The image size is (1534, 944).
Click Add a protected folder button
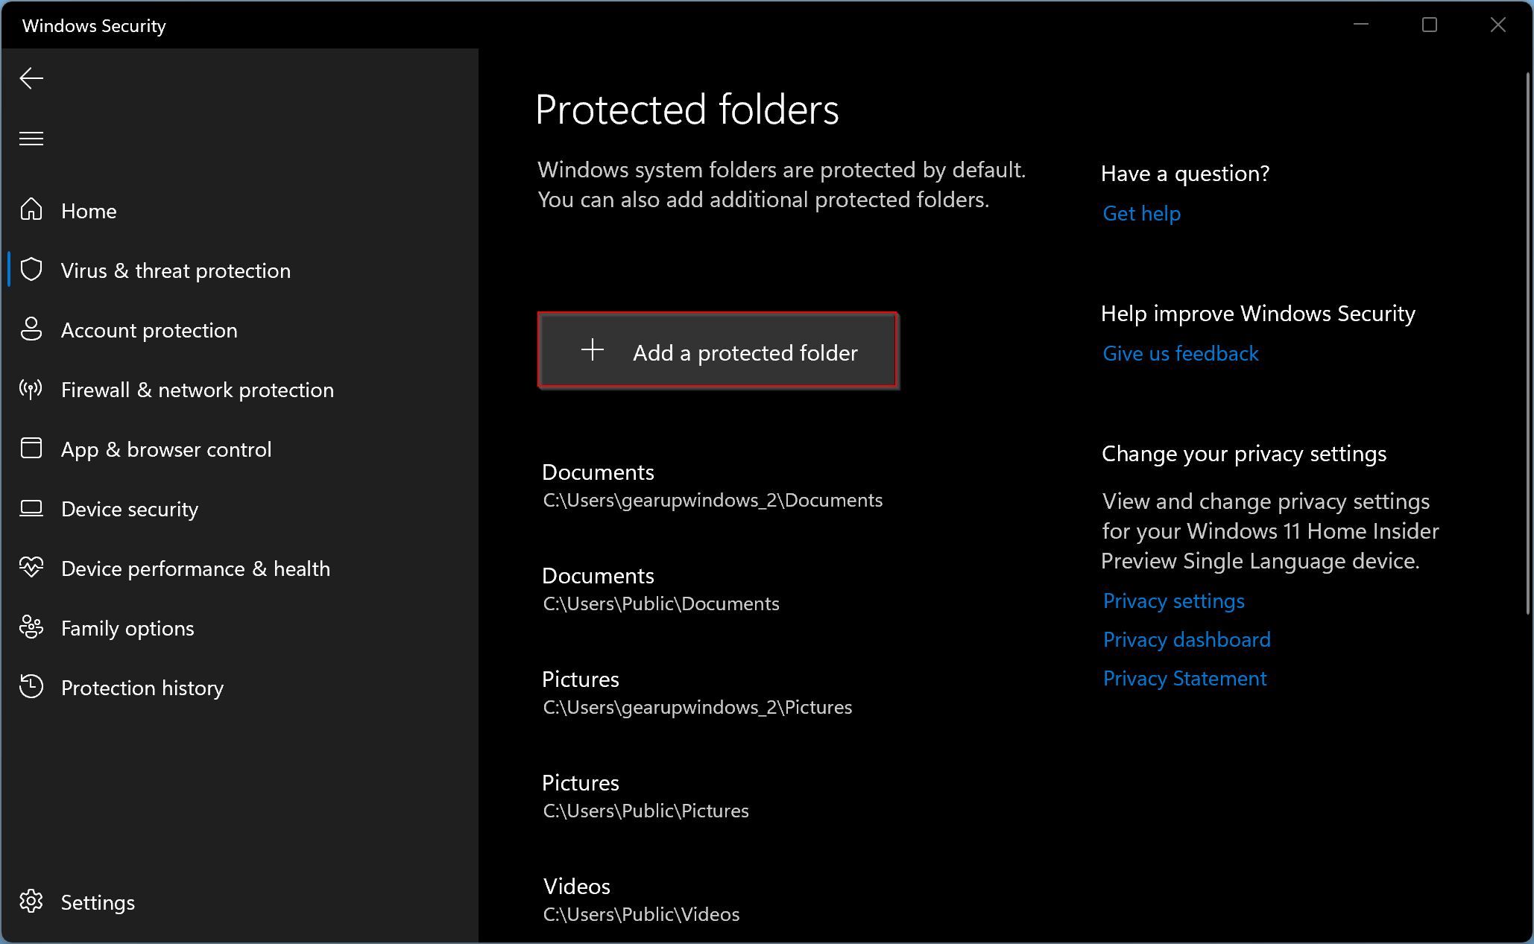718,351
